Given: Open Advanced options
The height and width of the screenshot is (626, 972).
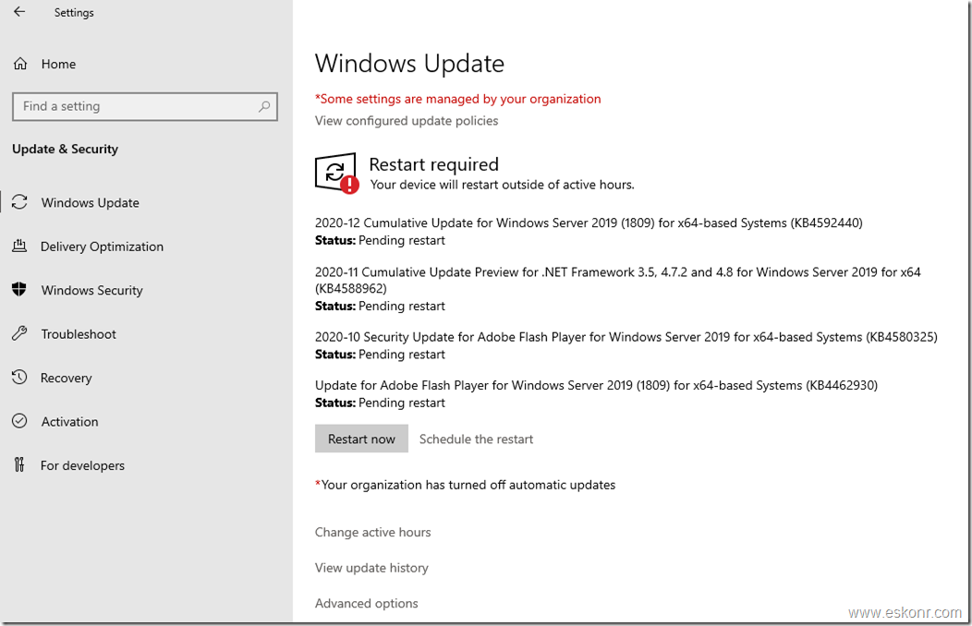Looking at the screenshot, I should tap(366, 603).
